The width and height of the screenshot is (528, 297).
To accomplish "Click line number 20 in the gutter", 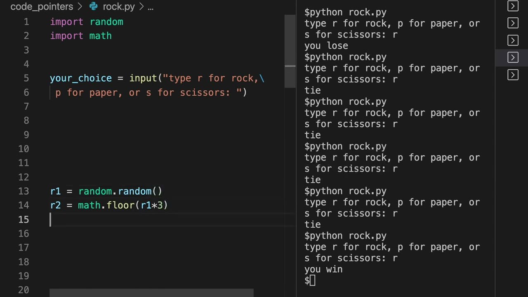I will [24, 290].
